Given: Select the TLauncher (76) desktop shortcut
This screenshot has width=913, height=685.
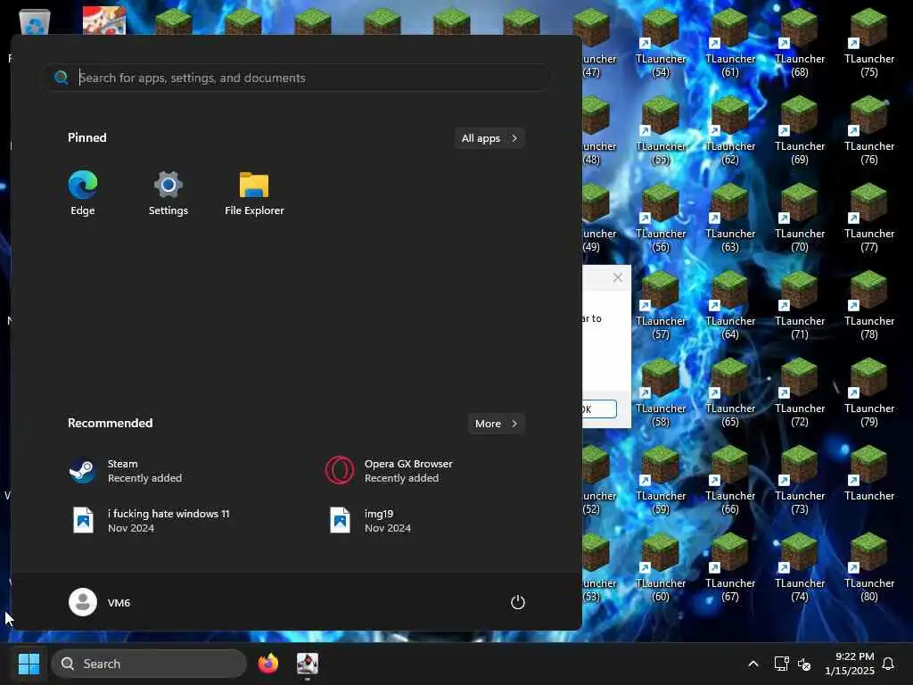Looking at the screenshot, I should click(x=868, y=130).
